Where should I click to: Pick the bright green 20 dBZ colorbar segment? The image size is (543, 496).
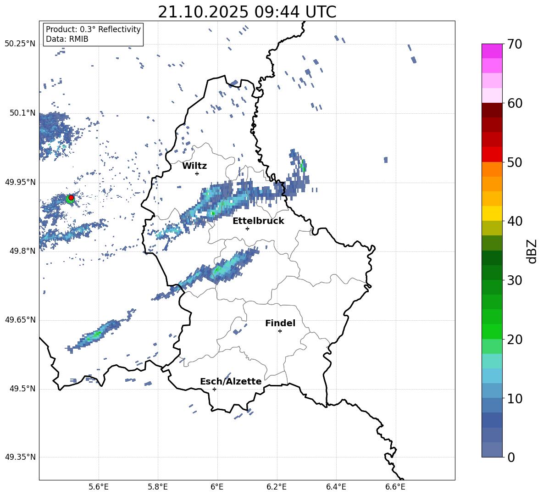point(492,331)
